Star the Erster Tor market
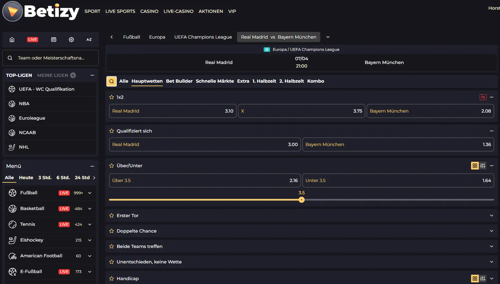Image resolution: width=500 pixels, height=284 pixels. (112, 215)
